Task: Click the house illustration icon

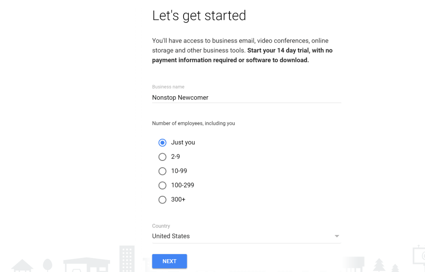Action: tap(22, 266)
